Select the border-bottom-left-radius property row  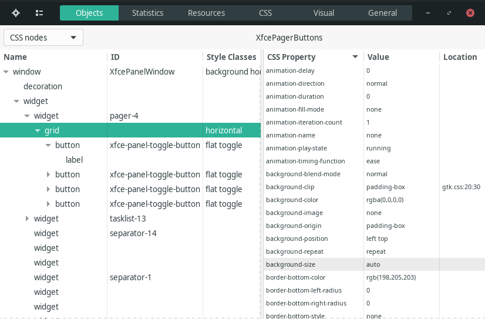pyautogui.click(x=374, y=291)
